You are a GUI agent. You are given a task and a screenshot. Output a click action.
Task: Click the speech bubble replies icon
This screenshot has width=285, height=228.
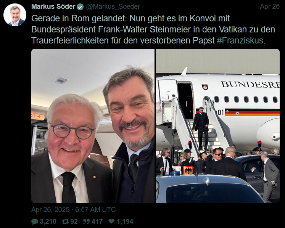click(35, 222)
